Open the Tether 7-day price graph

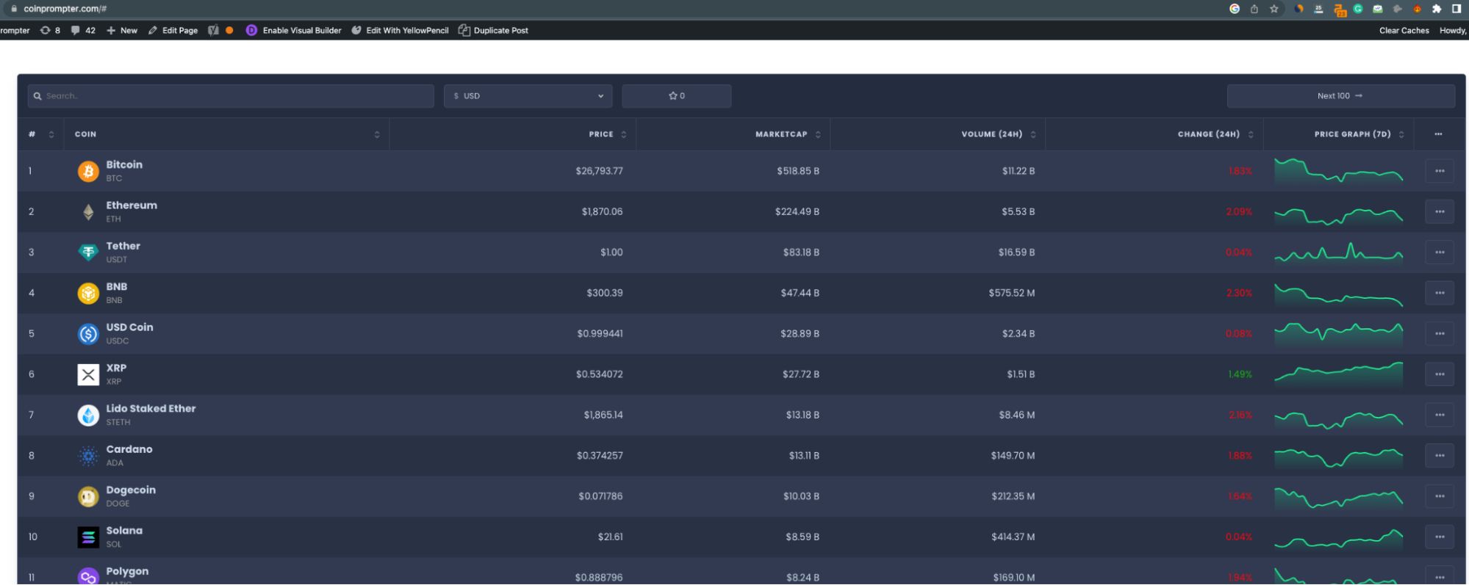(x=1338, y=252)
